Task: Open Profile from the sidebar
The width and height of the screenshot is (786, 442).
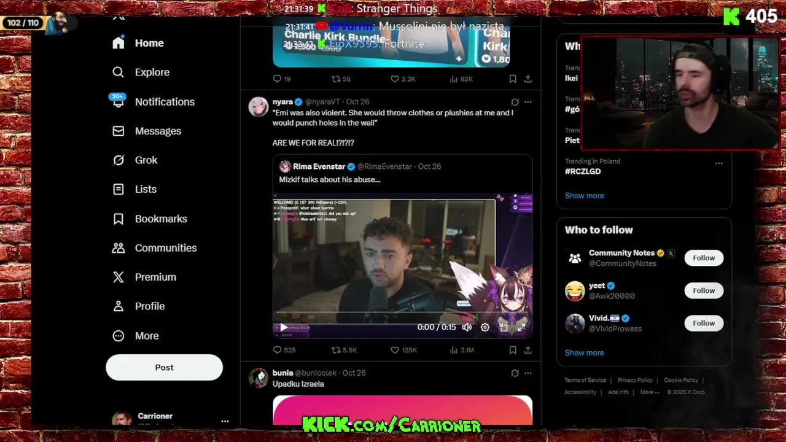Action: pos(138,306)
